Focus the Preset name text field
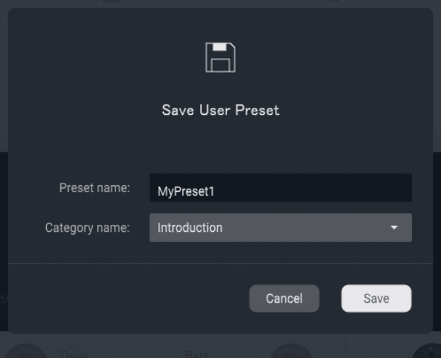Image resolution: width=441 pixels, height=358 pixels. 280,188
